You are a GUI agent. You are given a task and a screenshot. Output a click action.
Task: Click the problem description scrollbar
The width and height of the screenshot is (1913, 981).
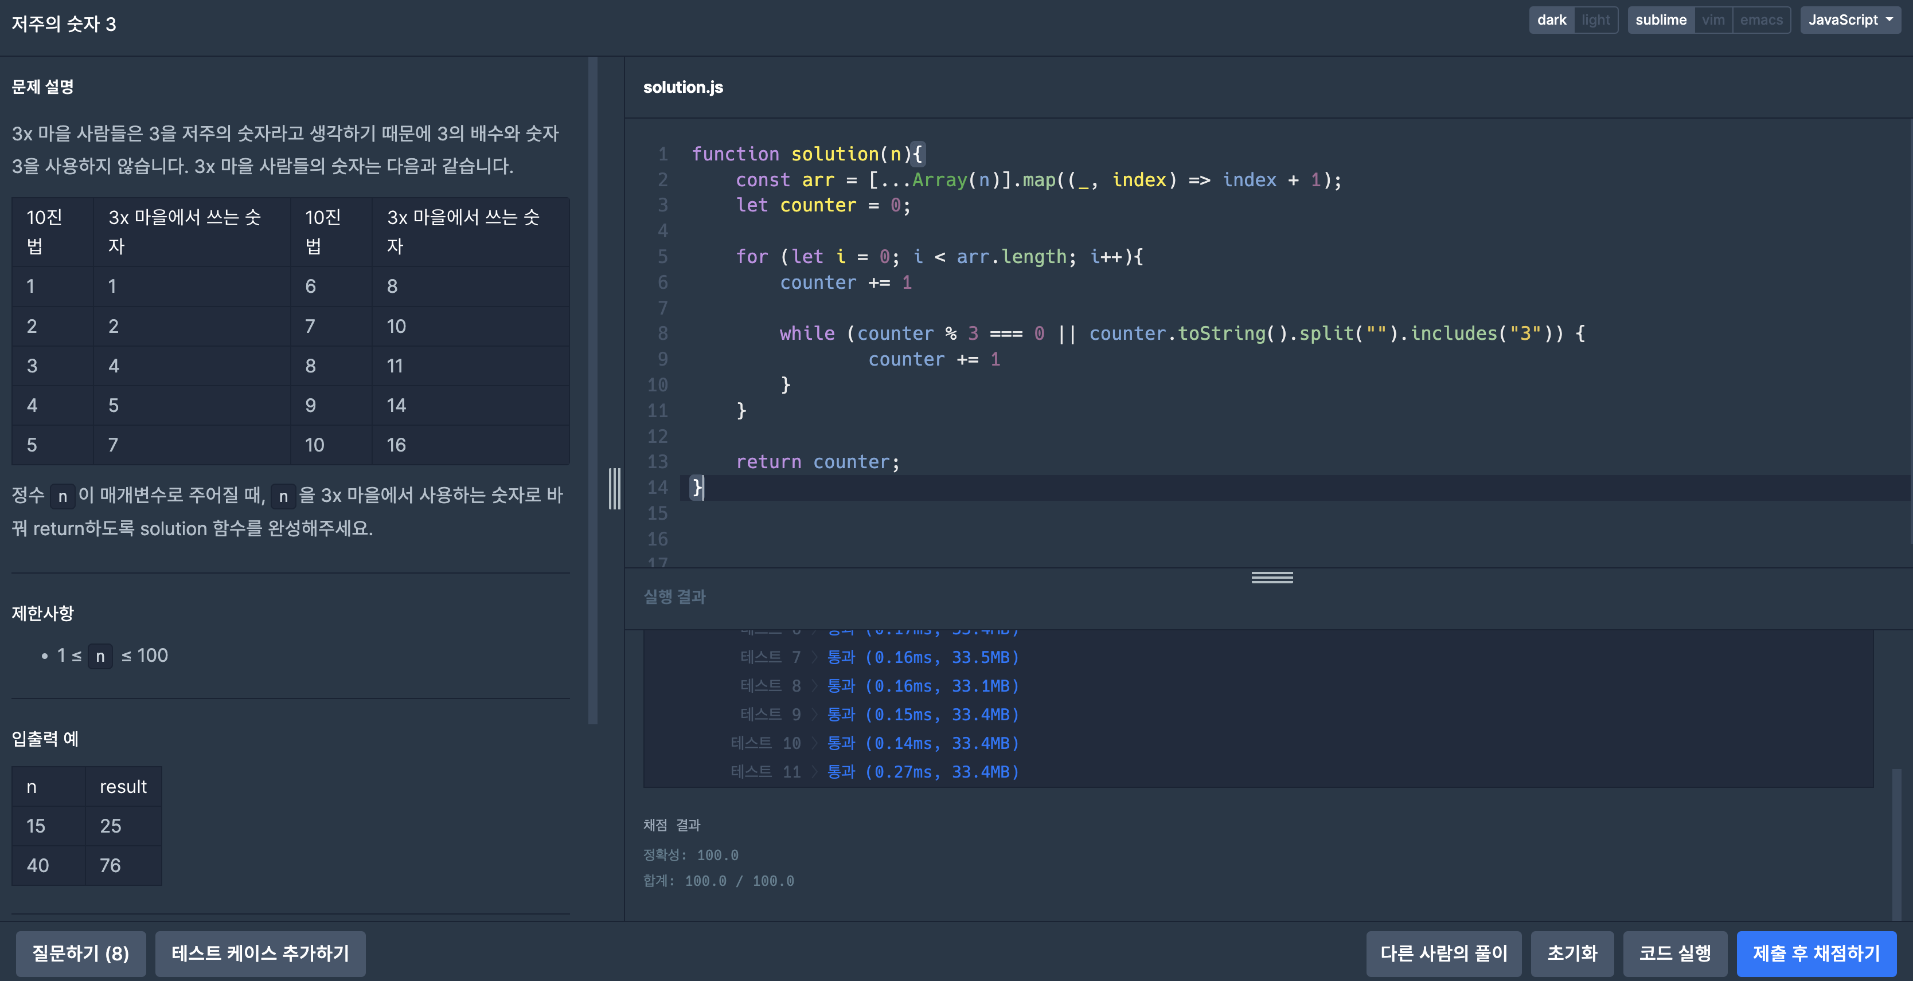(x=592, y=390)
